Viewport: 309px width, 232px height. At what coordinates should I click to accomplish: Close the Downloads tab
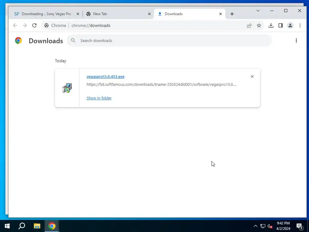(x=221, y=14)
